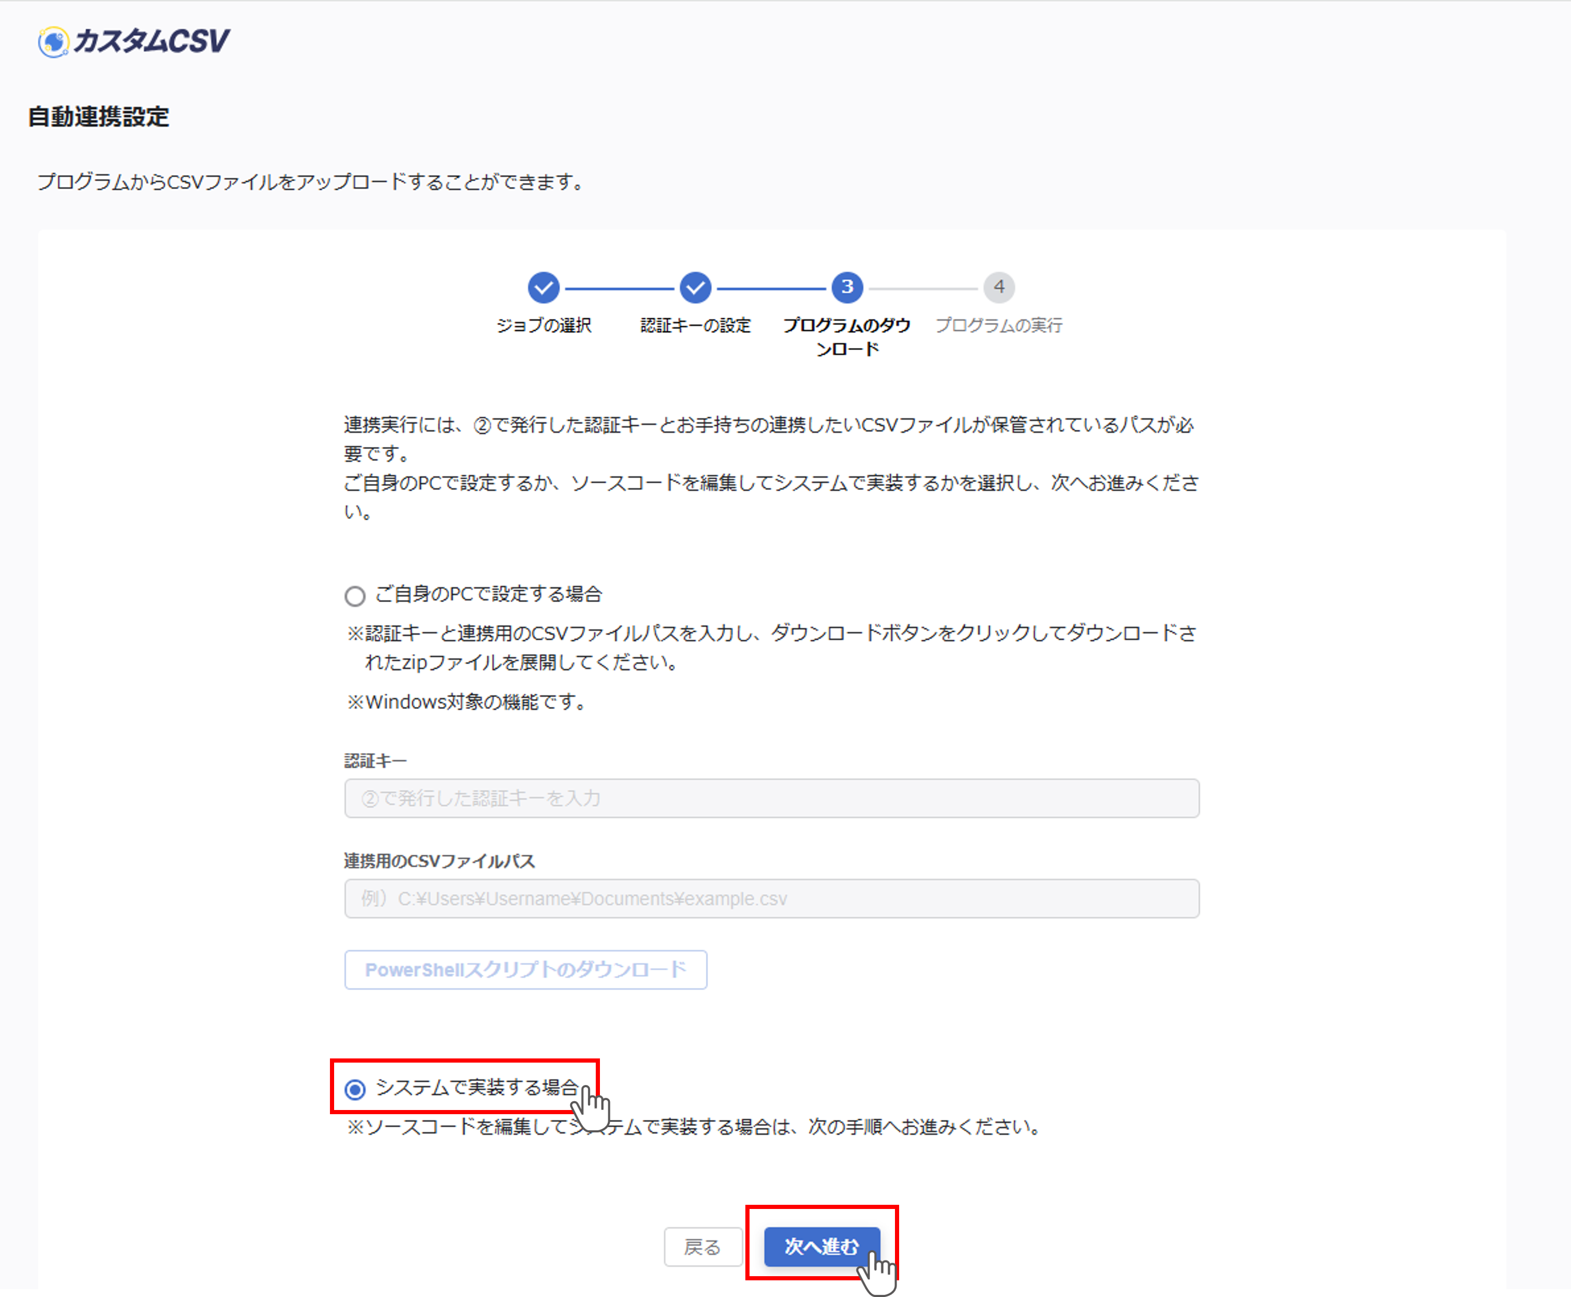Click the step 2 checkmark circle

click(x=695, y=288)
